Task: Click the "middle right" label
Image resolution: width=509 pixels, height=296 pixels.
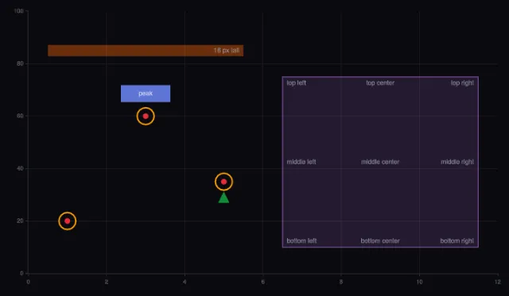Action: point(457,162)
